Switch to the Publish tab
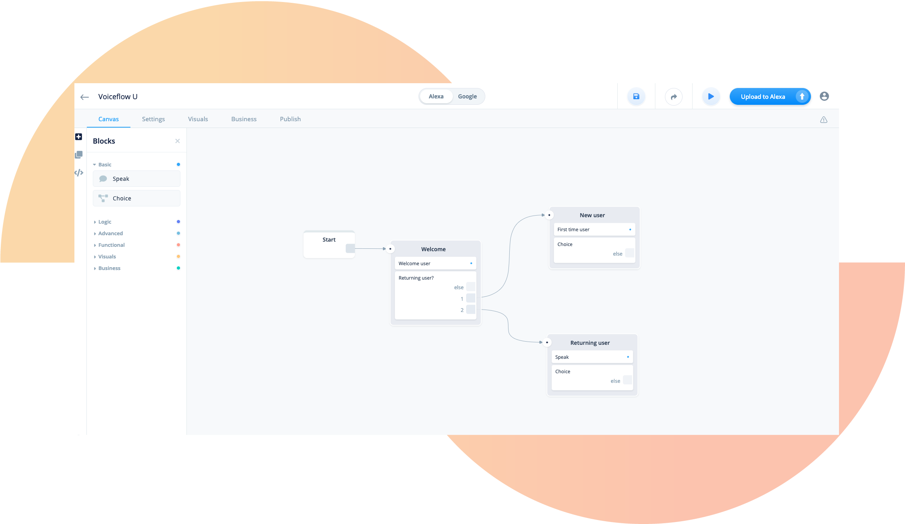The width and height of the screenshot is (905, 524). pos(290,119)
